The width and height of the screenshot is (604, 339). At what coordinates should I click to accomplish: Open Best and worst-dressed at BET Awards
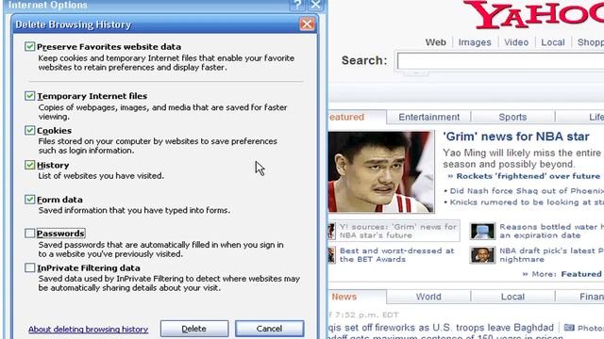pyautogui.click(x=396, y=255)
